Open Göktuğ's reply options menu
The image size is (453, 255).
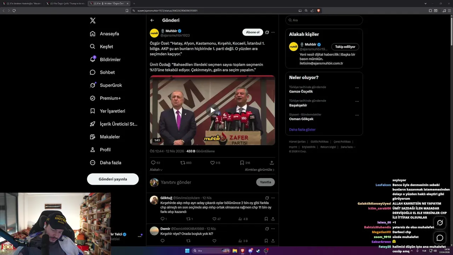273,198
